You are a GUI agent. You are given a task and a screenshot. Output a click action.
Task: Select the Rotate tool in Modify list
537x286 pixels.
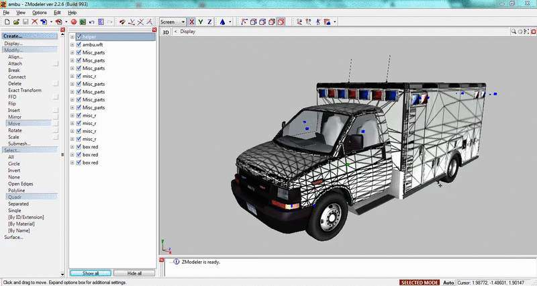pos(14,130)
